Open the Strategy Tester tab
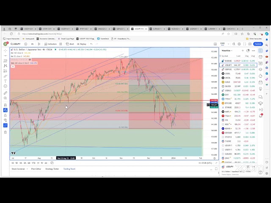 [x=53, y=169]
